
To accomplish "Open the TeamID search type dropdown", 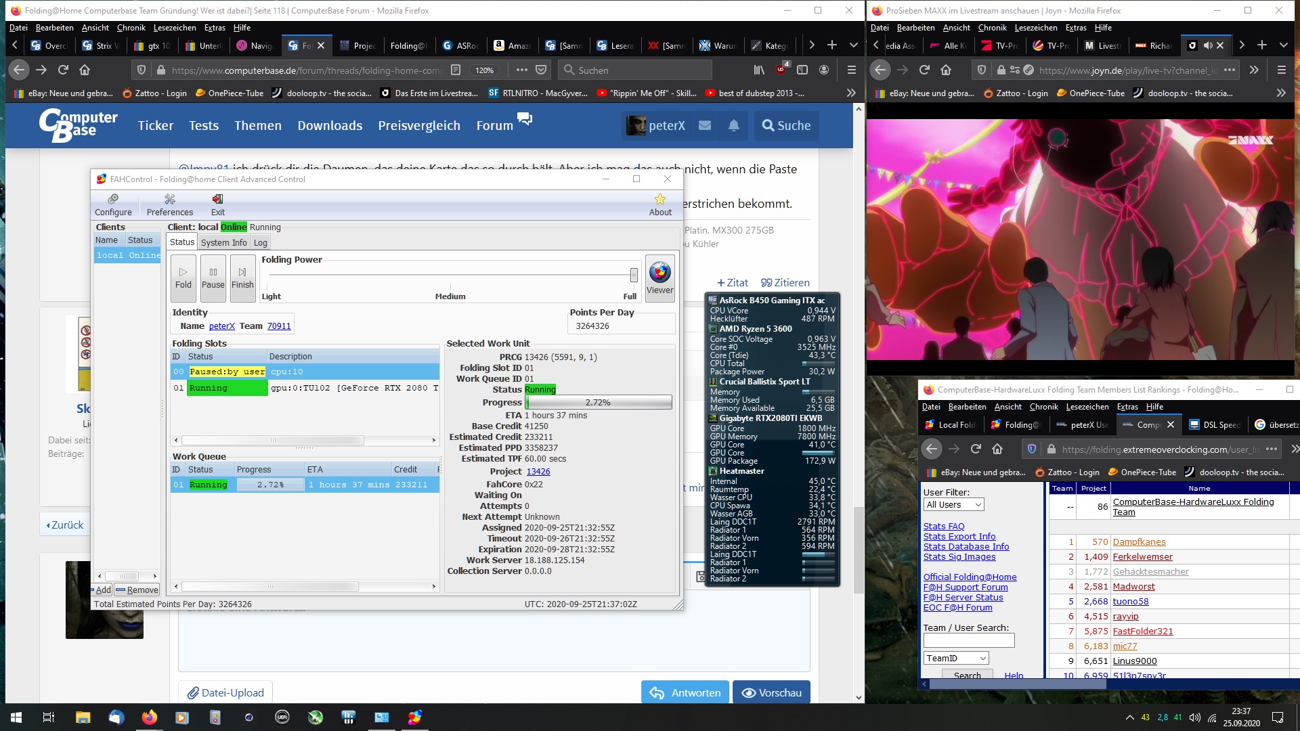I will [x=956, y=658].
